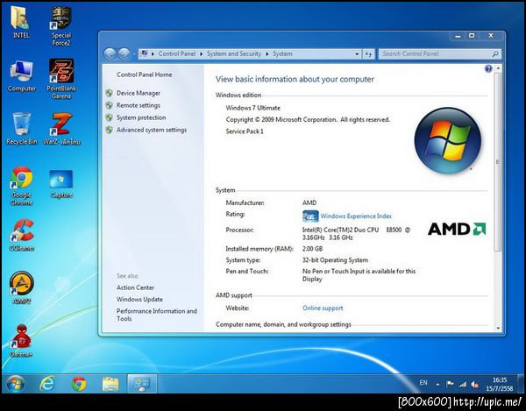Open Windows Explorer from taskbar
The image size is (526, 411).
pyautogui.click(x=110, y=384)
